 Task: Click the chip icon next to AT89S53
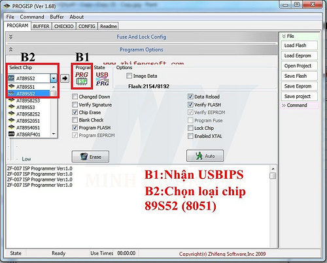click(x=11, y=107)
